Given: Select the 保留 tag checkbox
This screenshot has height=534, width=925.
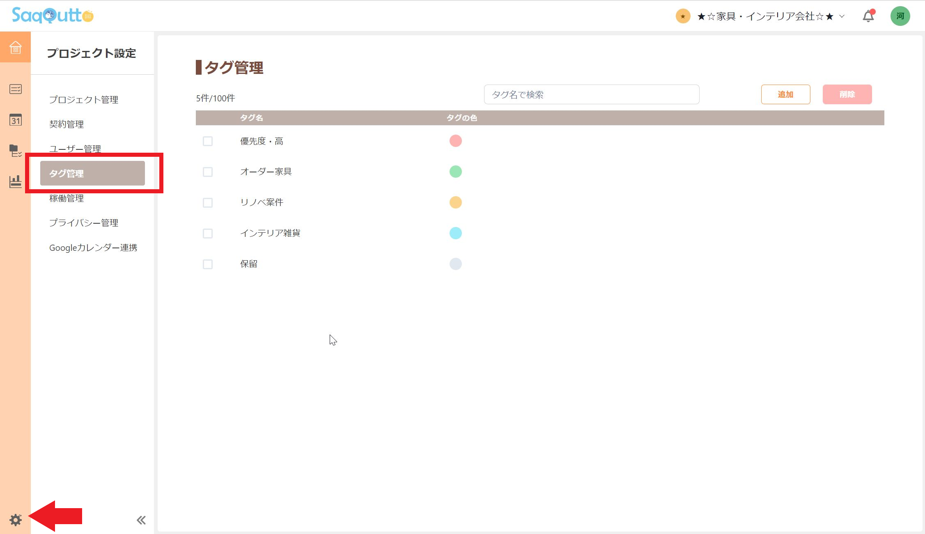Looking at the screenshot, I should click(x=207, y=264).
